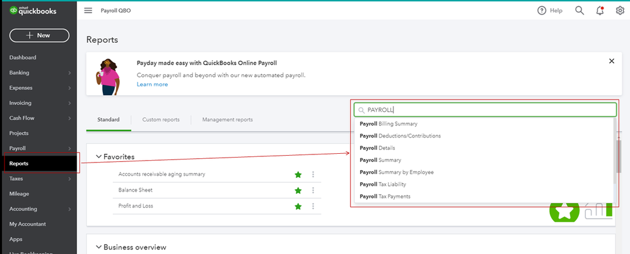The height and width of the screenshot is (254, 630).
Task: Expand the Cash Flow submenu arrow
Action: (69, 118)
